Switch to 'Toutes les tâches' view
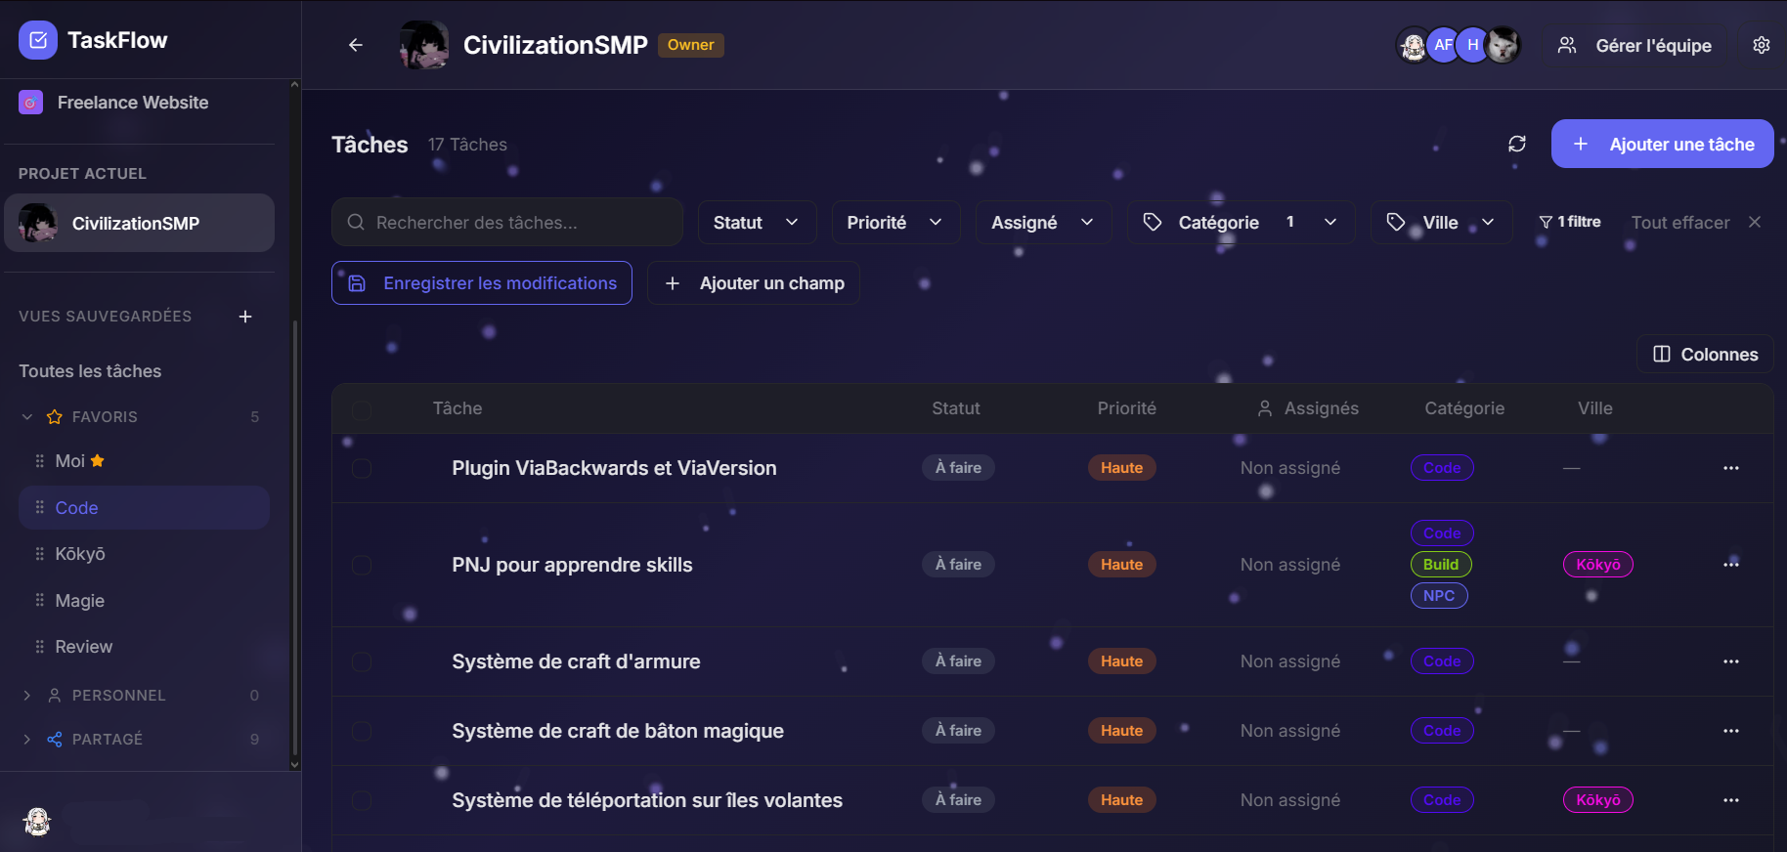Screen dimensions: 1787x852 pos(90,371)
